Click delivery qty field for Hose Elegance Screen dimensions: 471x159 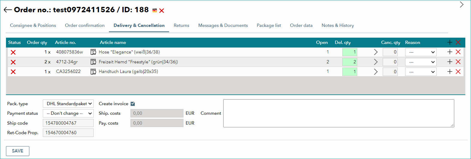click(350, 52)
